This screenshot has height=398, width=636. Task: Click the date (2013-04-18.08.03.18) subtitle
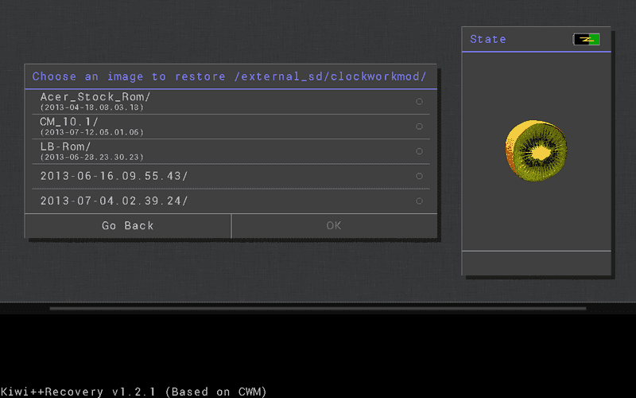pyautogui.click(x=92, y=107)
